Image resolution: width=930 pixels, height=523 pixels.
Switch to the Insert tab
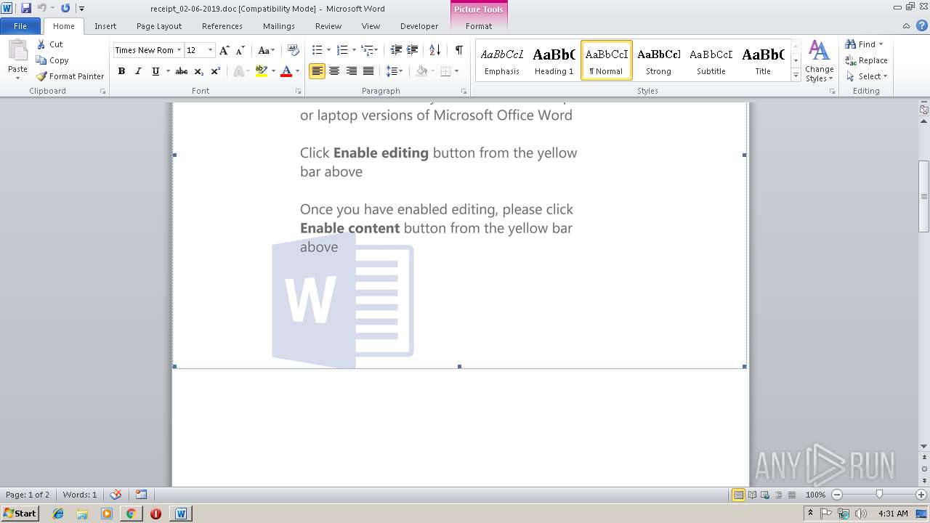coord(105,26)
